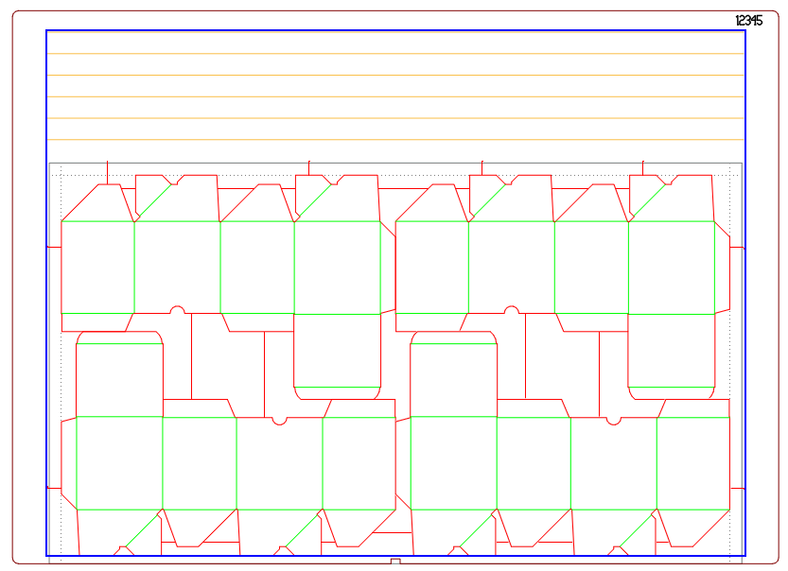
Task: Click the semicircle notch on the bottom-left carton
Action: 279,421
